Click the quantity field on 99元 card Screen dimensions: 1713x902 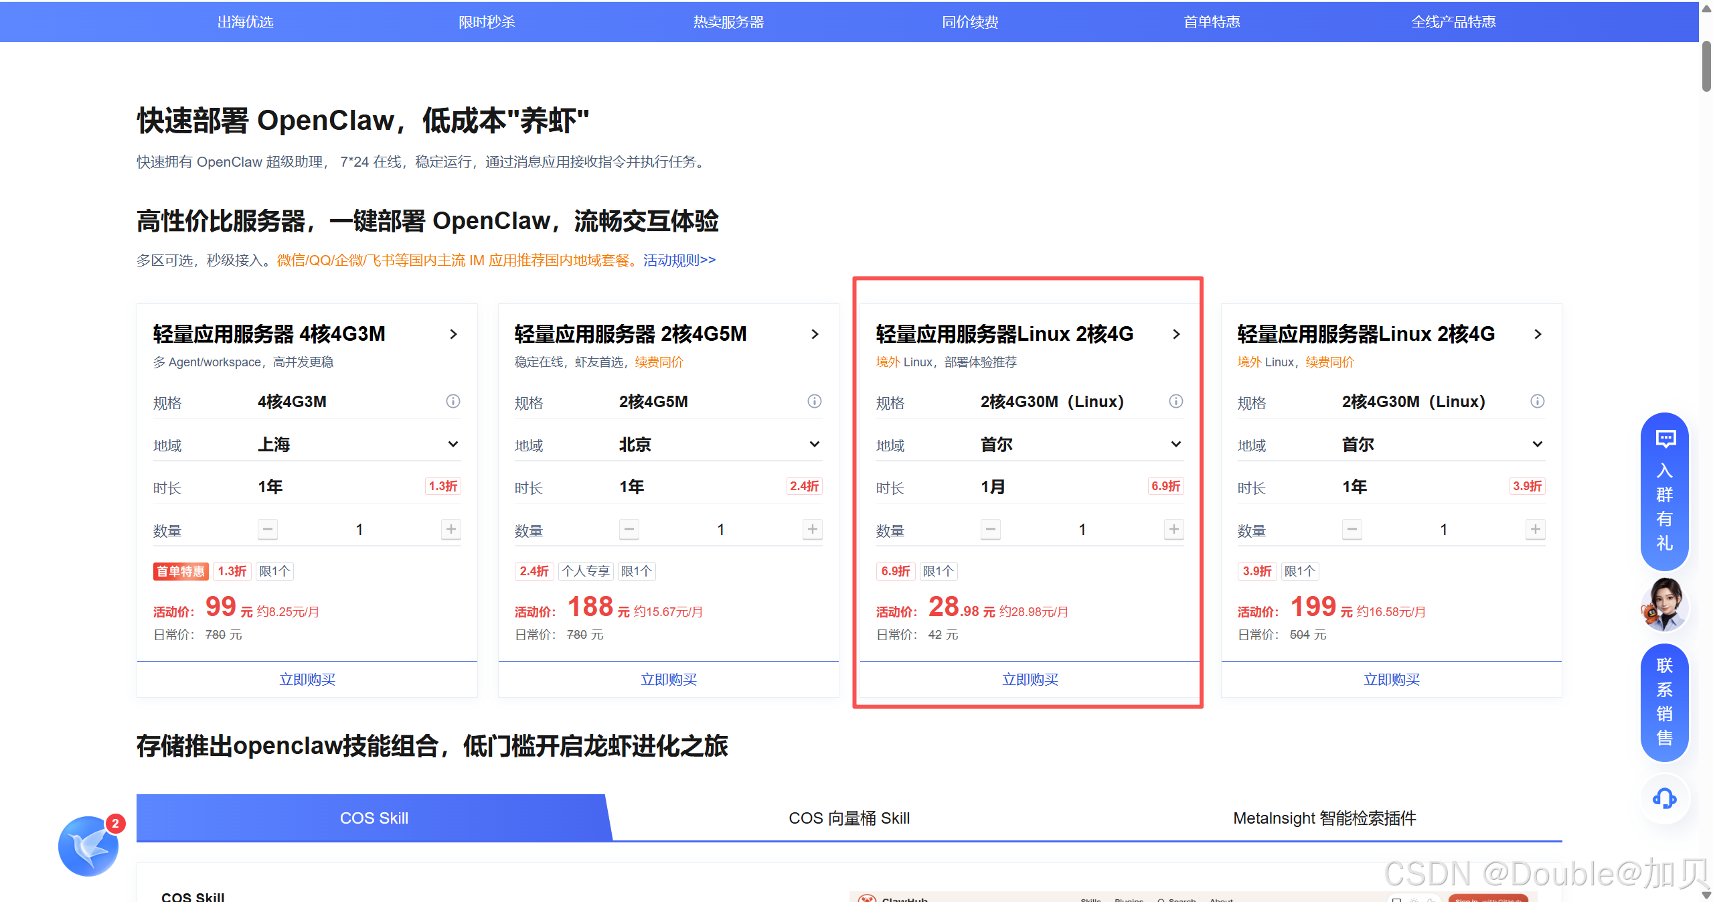(359, 529)
